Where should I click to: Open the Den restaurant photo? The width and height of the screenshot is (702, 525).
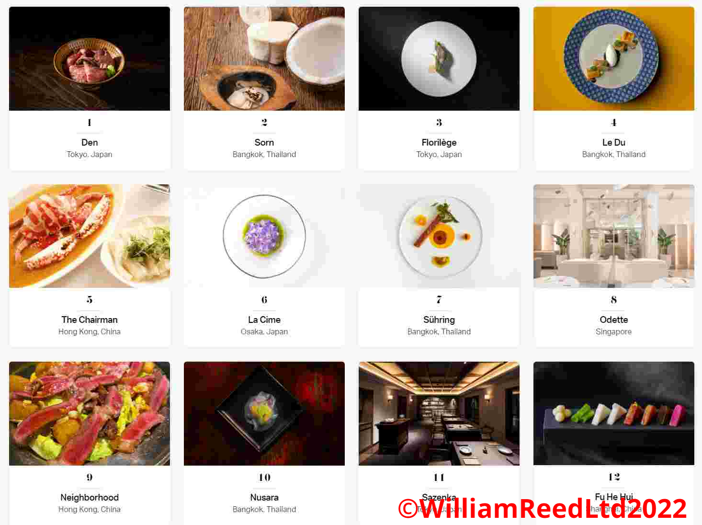pos(90,58)
